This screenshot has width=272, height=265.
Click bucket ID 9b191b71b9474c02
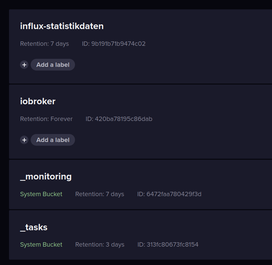pyautogui.click(x=114, y=44)
